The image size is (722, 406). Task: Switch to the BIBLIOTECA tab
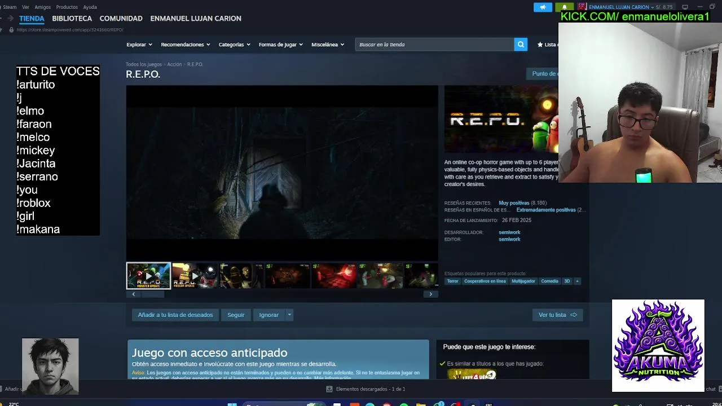pyautogui.click(x=72, y=19)
